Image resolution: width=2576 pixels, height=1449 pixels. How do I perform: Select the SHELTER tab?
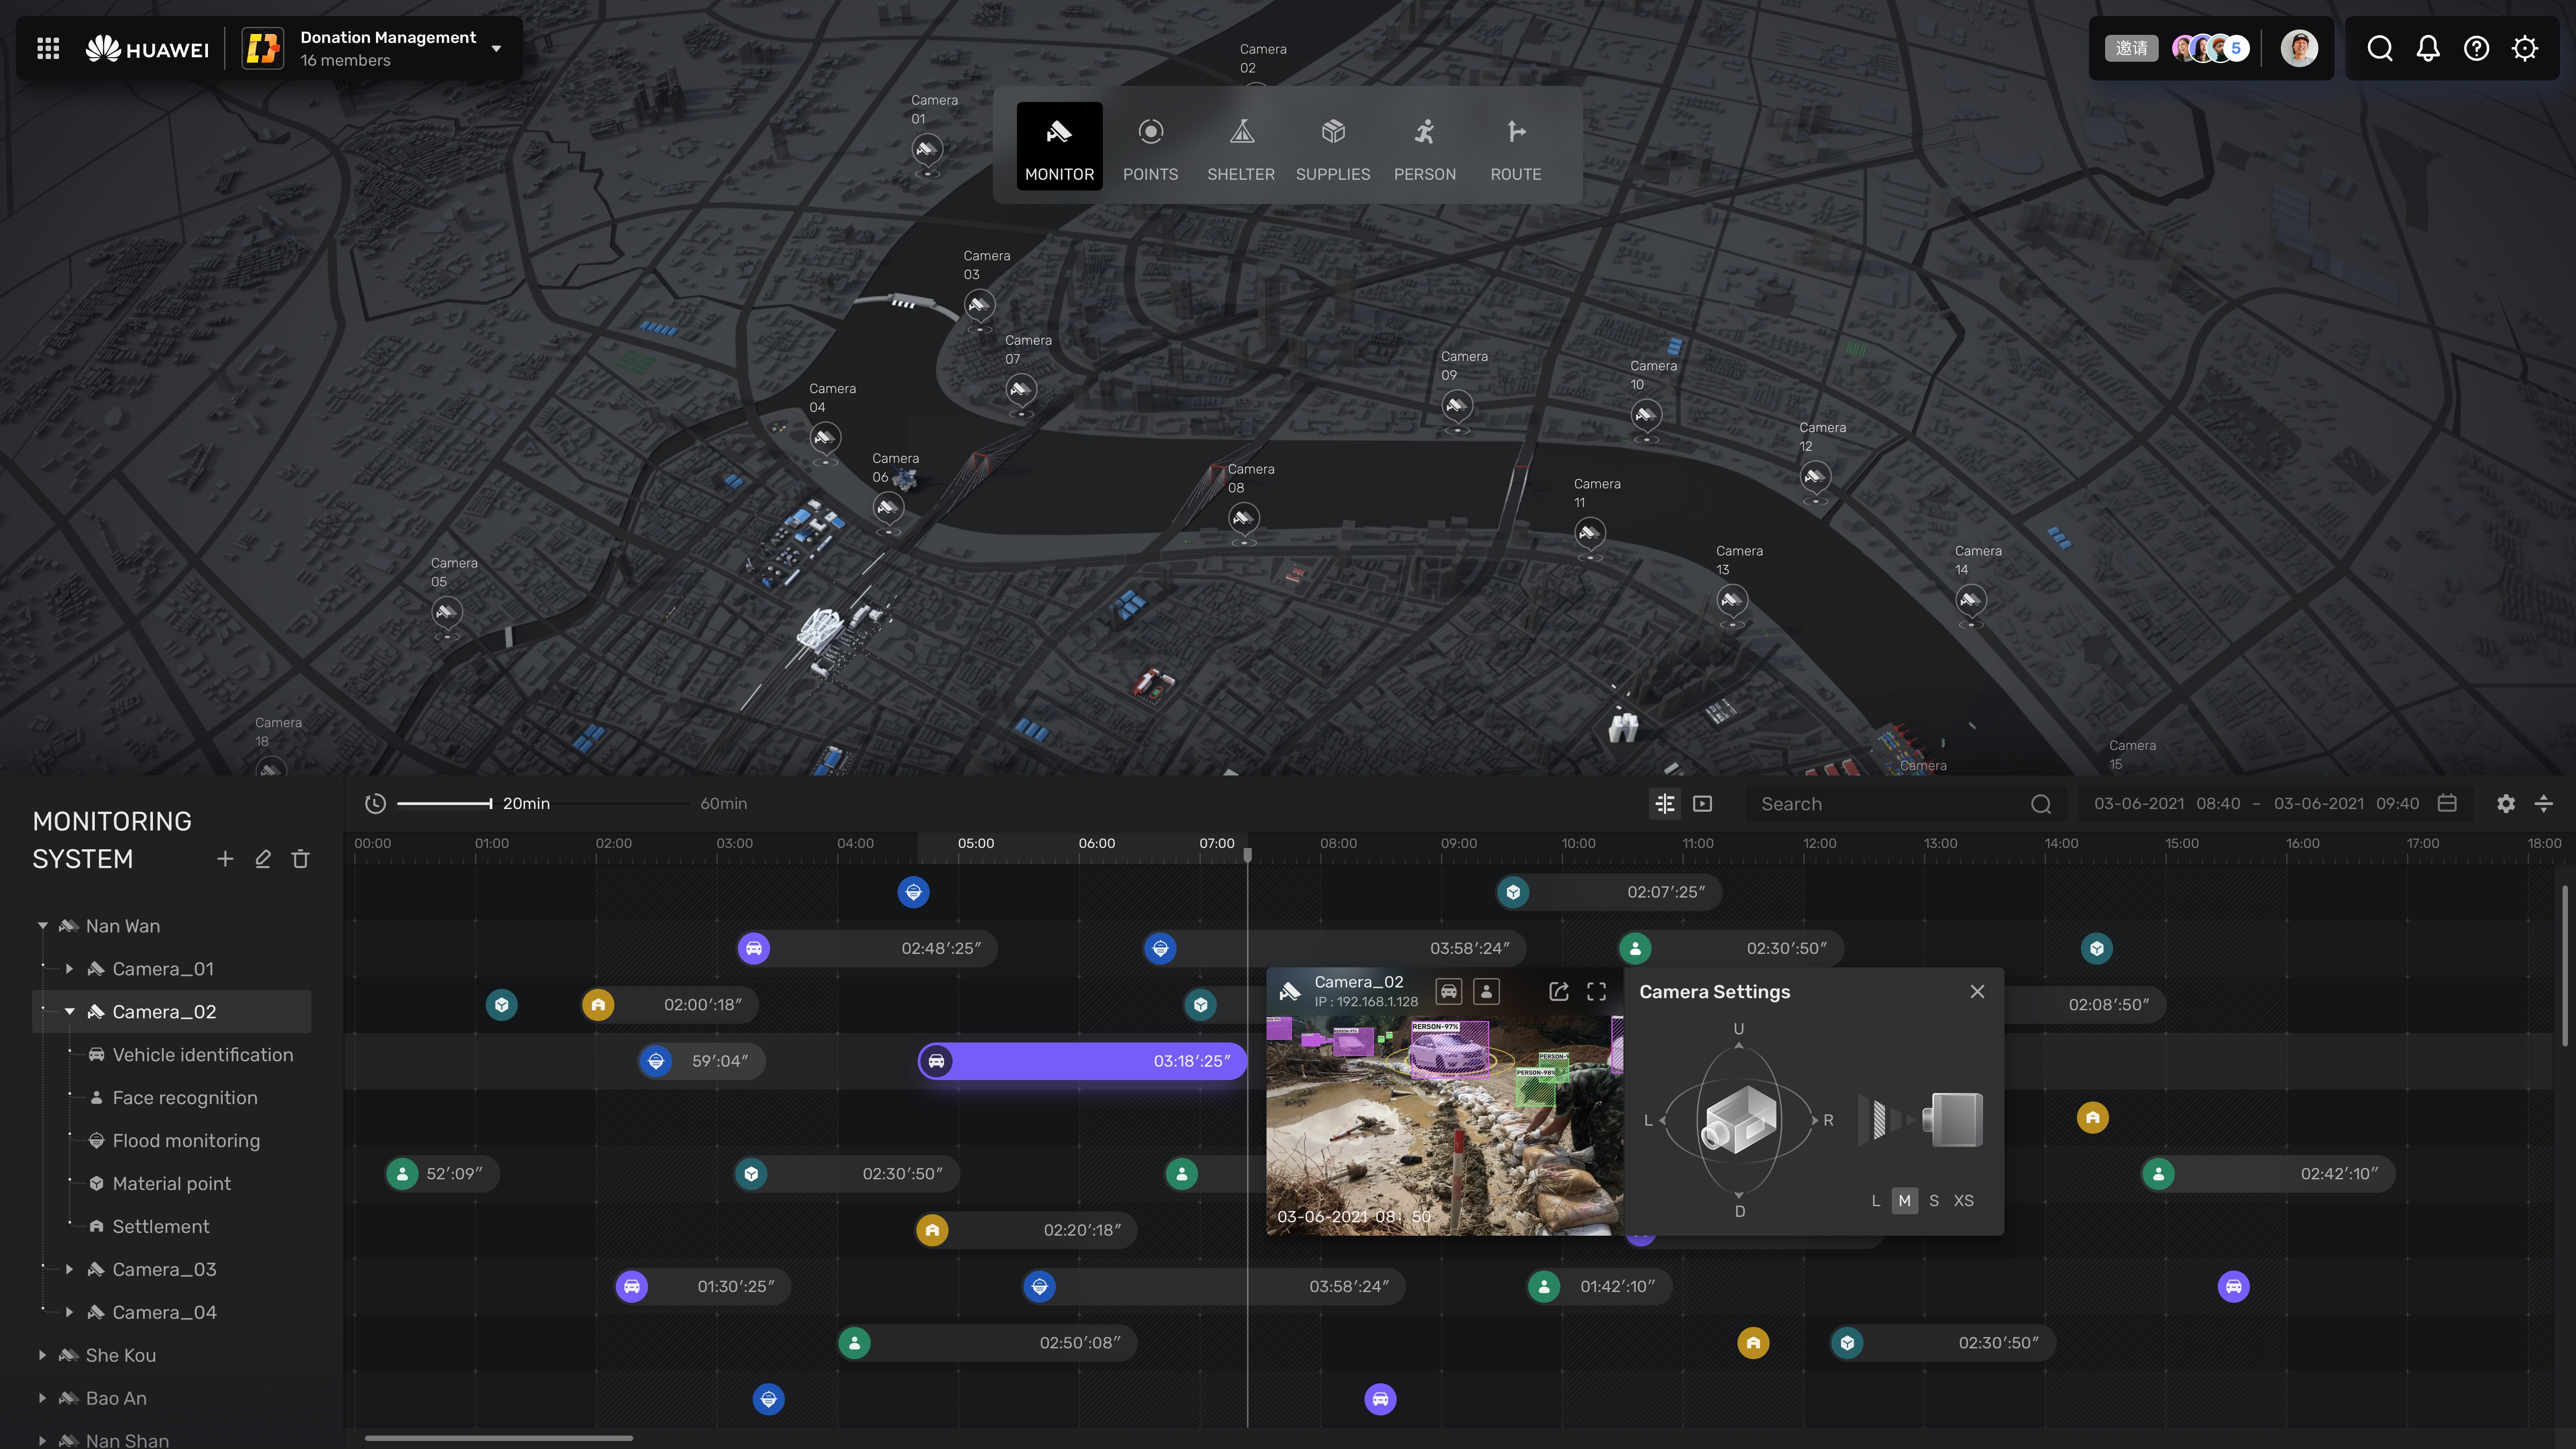tap(1240, 147)
